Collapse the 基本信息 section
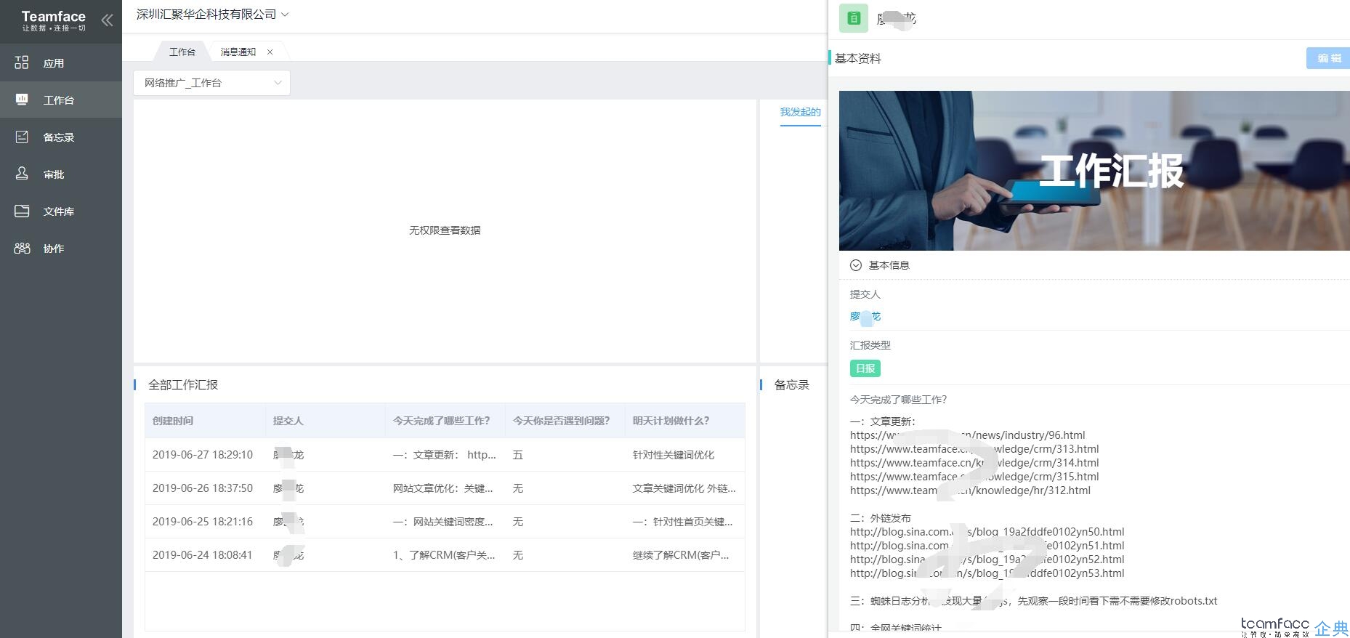The height and width of the screenshot is (638, 1350). [x=856, y=265]
